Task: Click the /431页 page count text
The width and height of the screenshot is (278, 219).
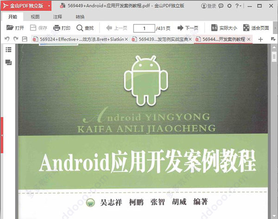Action: (x=163, y=28)
